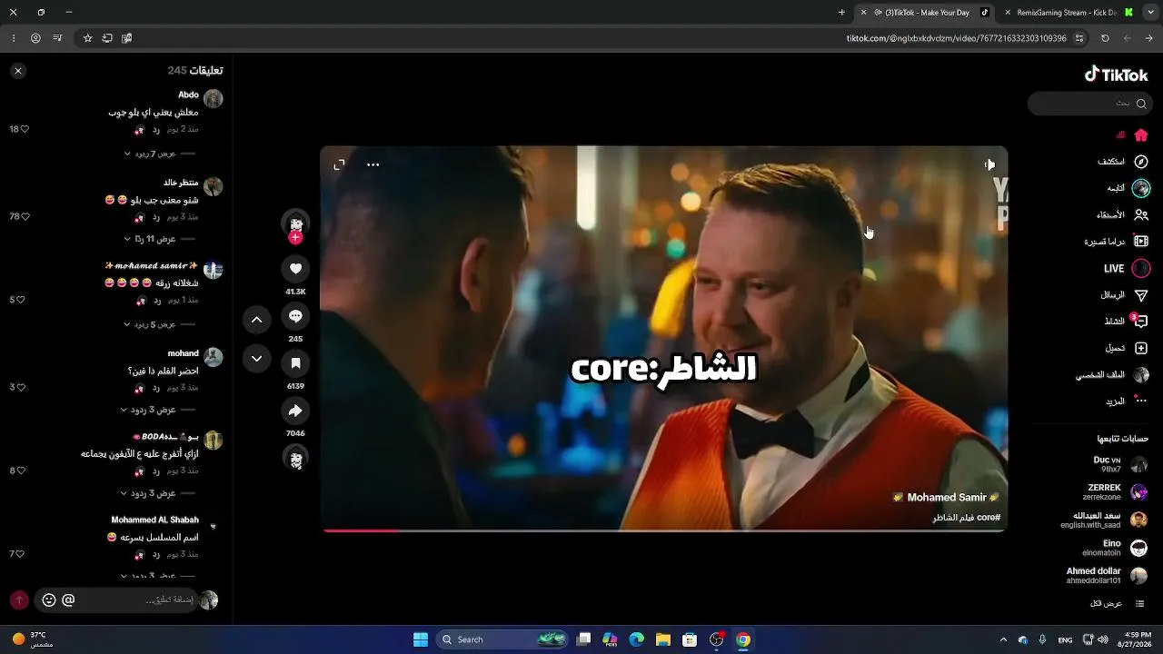The width and height of the screenshot is (1163, 654).
Task: Like Mohammed AL Shabah's comment heart
Action: [x=21, y=554]
